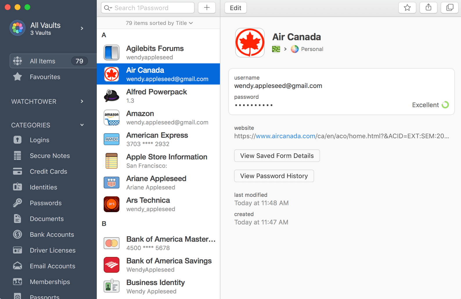461x299 pixels.
Task: Select the Ars Technica entry
Action: [159, 204]
